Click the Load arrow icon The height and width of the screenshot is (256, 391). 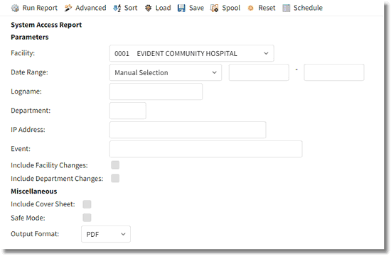tap(148, 9)
